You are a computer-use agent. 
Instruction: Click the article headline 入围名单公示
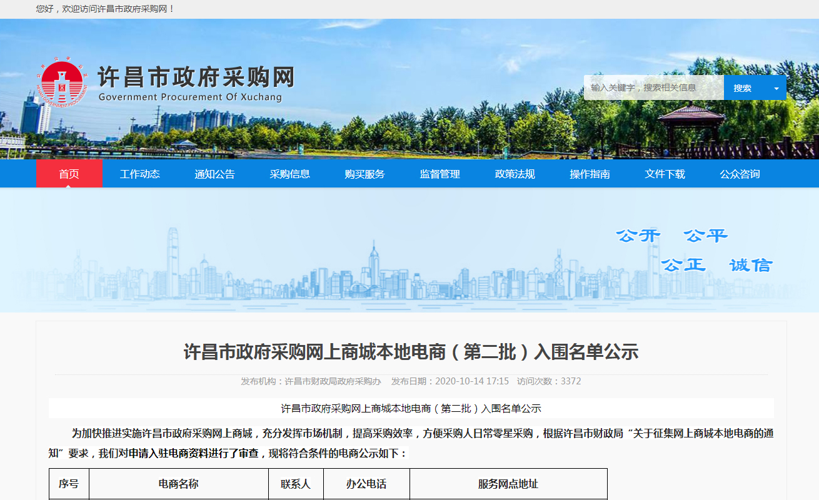(x=411, y=352)
